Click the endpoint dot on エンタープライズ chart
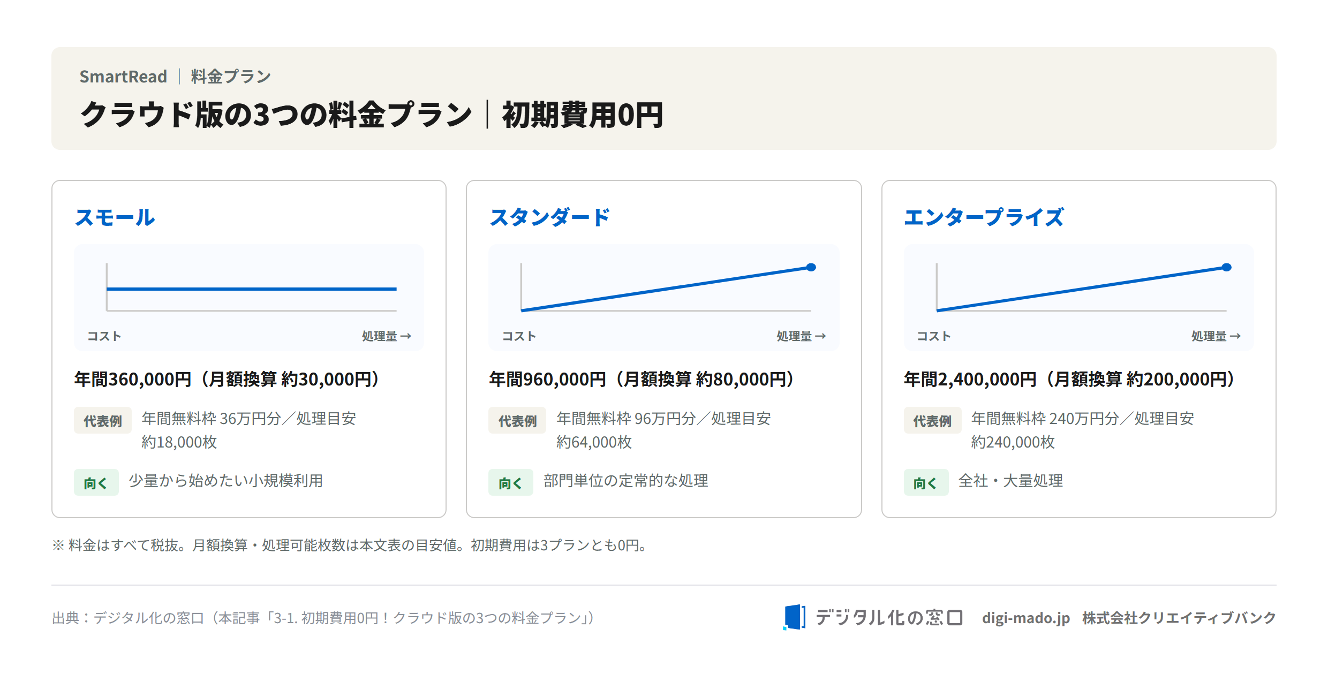Viewport: 1328px width, 682px height. (x=1226, y=267)
